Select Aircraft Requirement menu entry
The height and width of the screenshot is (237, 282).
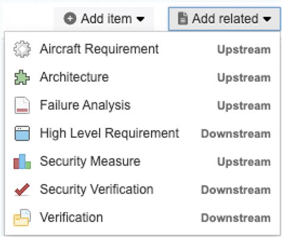click(142, 49)
